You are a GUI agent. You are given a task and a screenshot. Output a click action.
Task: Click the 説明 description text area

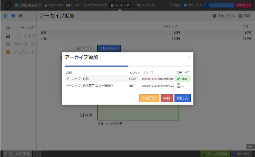coord(138,112)
